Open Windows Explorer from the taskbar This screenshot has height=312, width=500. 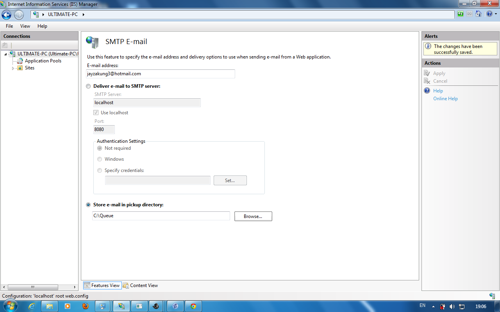50,306
